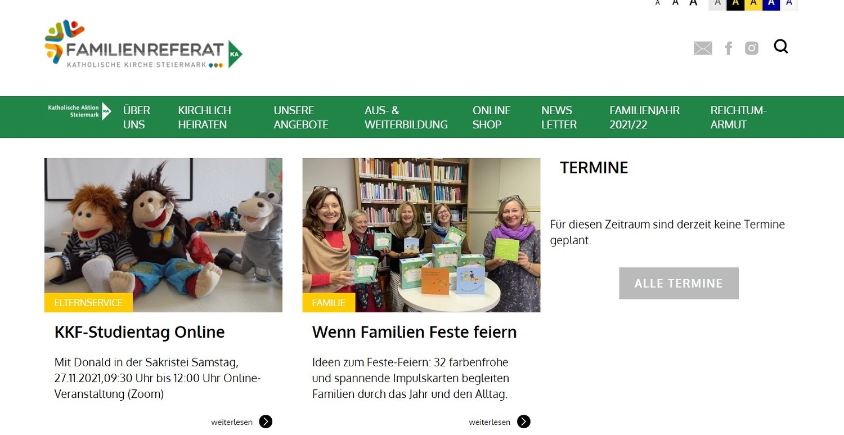This screenshot has width=844, height=435.
Task: Choose blue background white text contrast
Action: [x=771, y=3]
